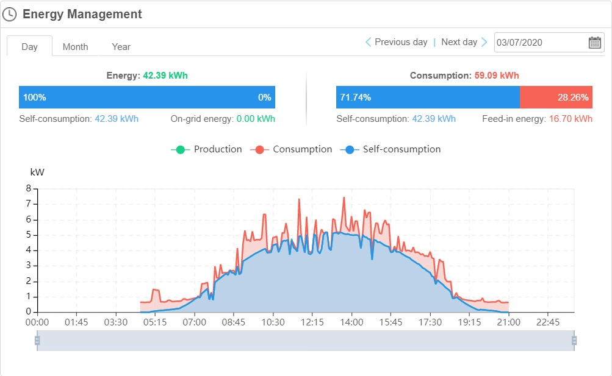Switch to the Month tab

(75, 47)
